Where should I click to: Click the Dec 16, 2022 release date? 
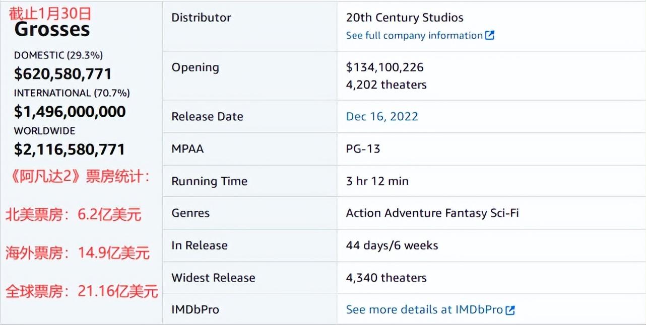click(x=382, y=117)
